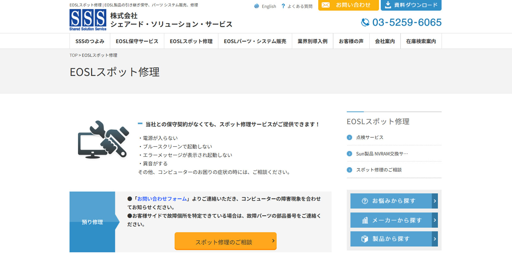Click the arrow bullet beside 点検サービス

(349, 138)
